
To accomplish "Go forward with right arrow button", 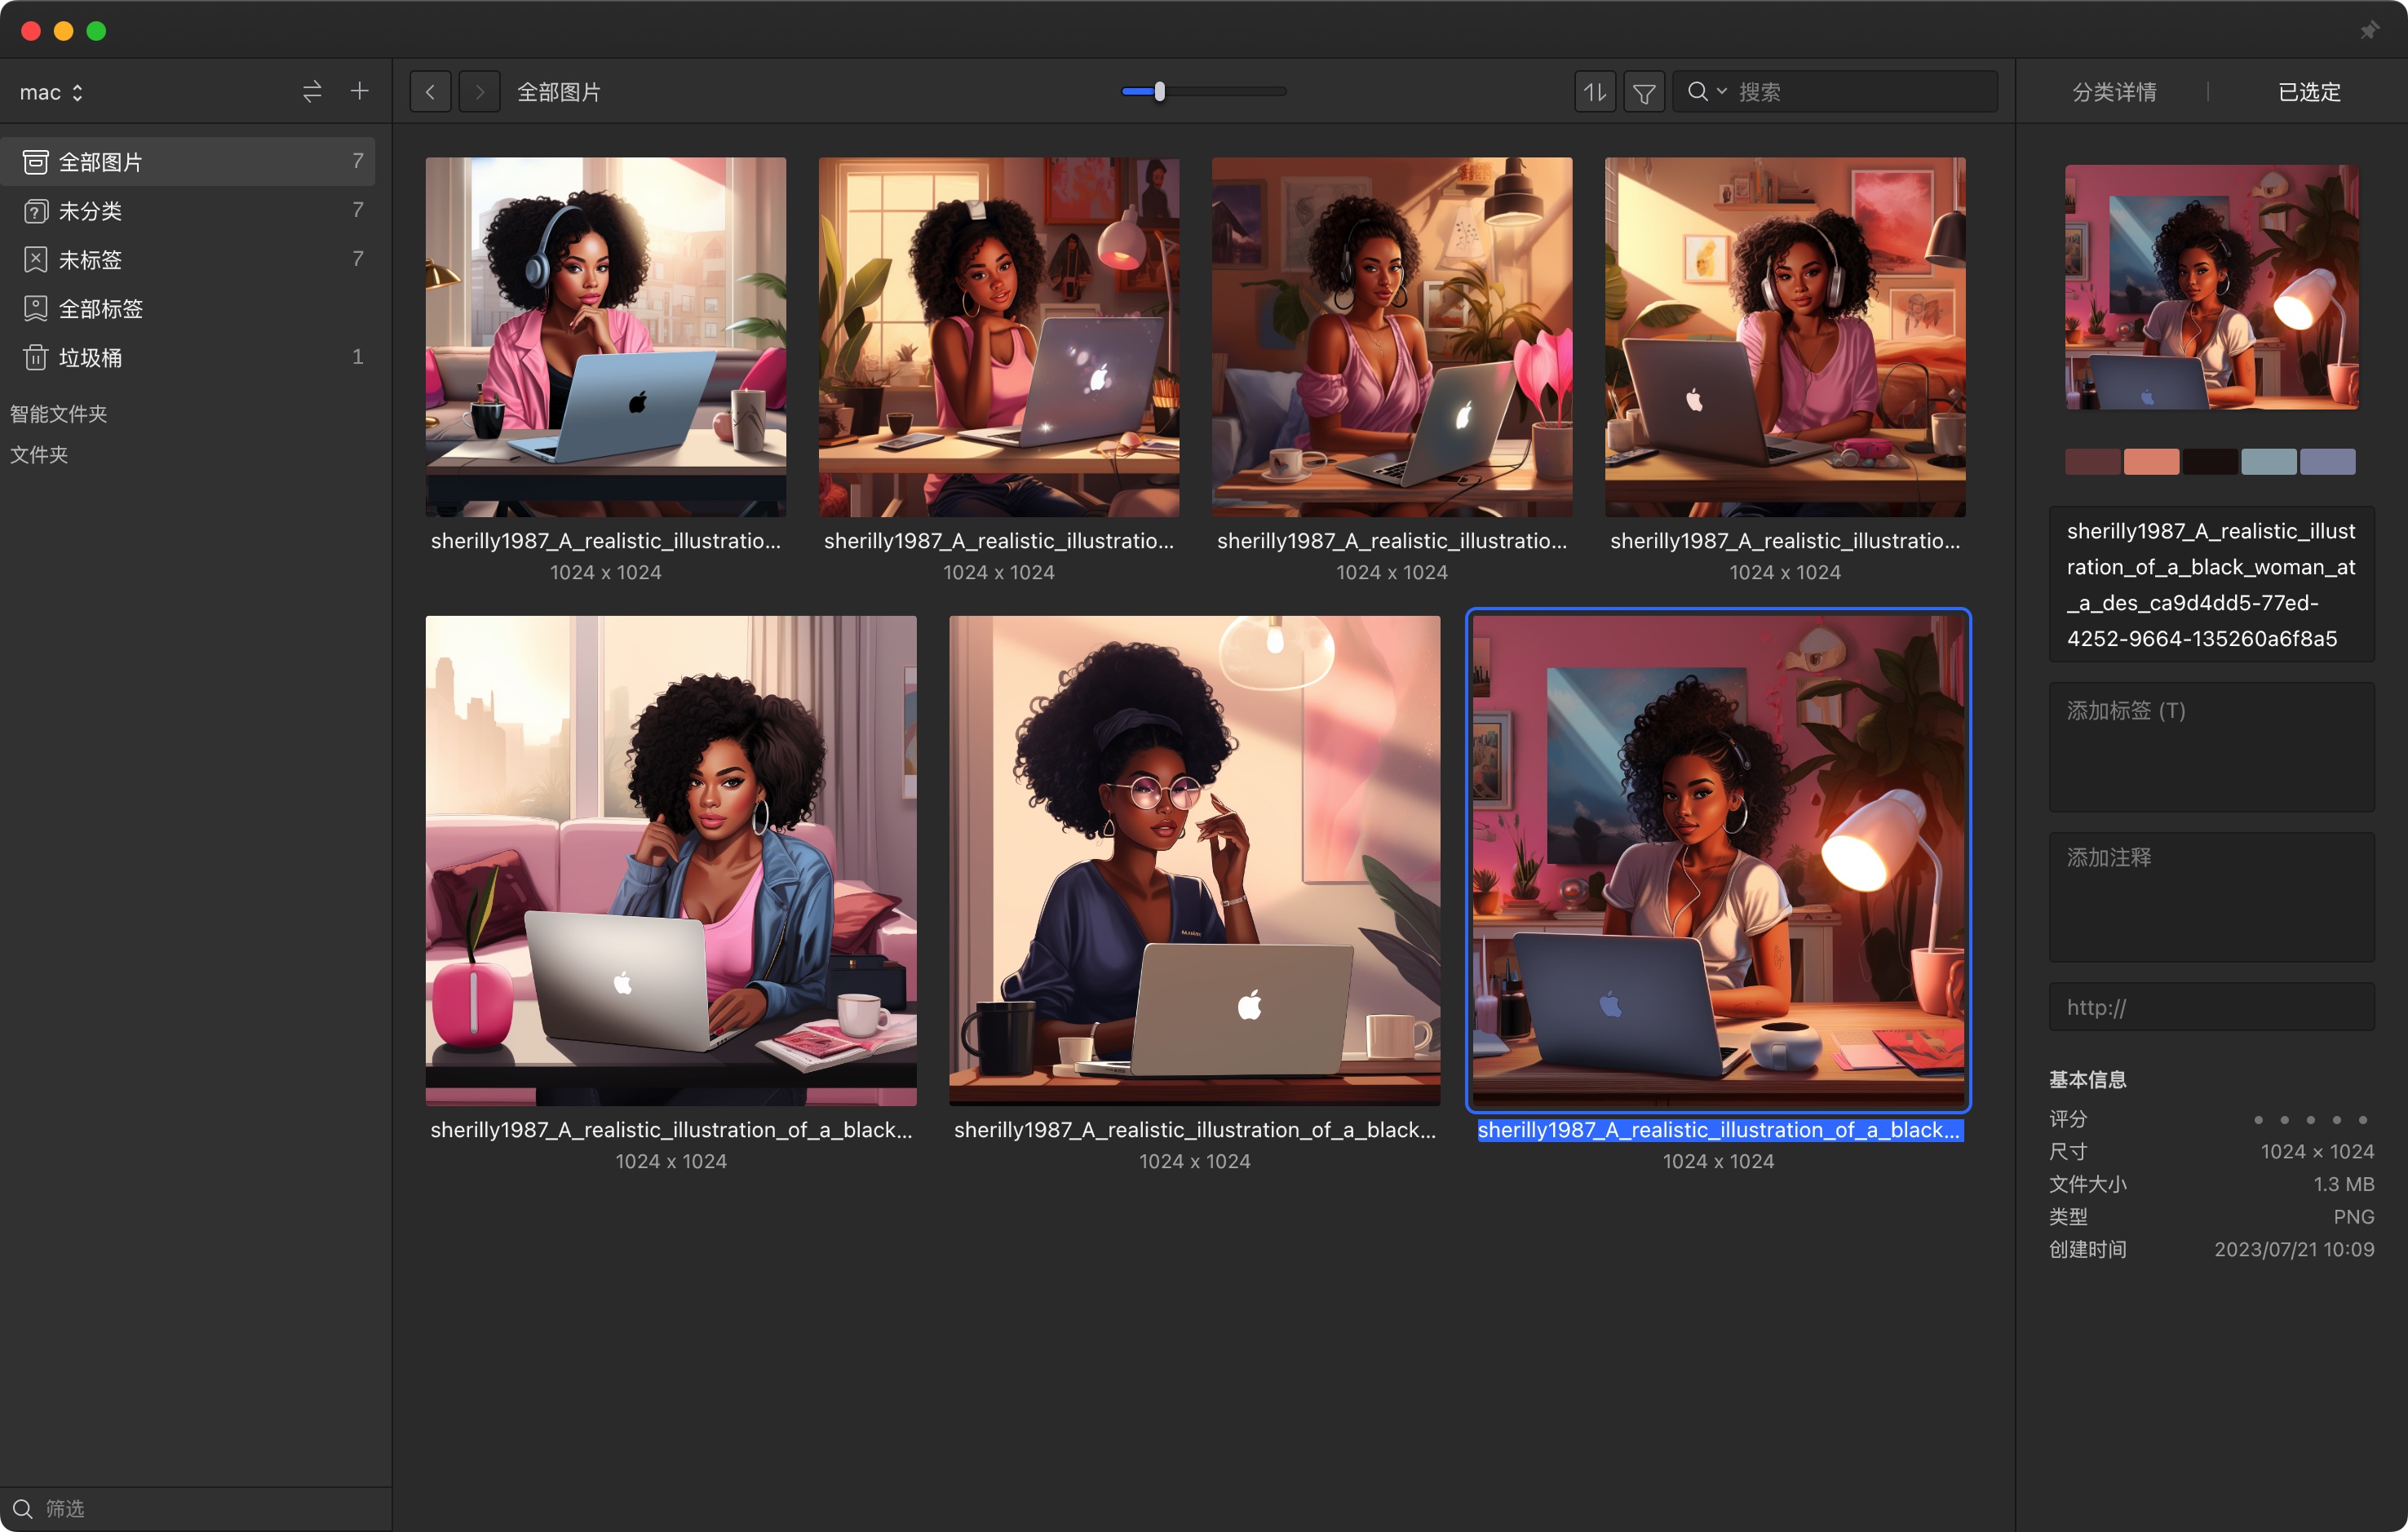I will [x=479, y=92].
